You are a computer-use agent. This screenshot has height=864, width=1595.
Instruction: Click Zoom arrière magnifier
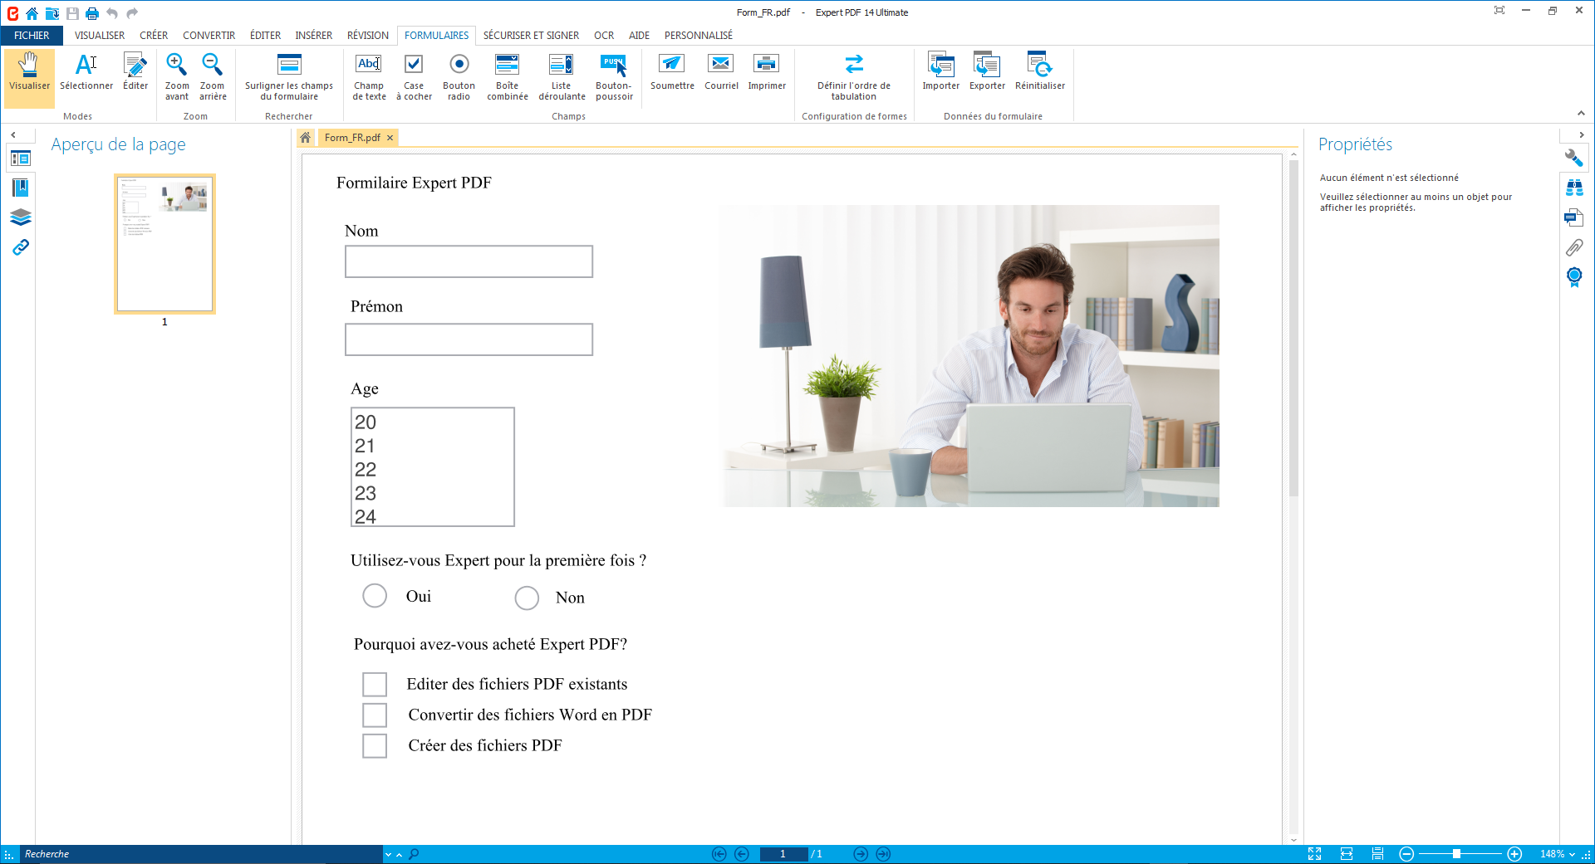pyautogui.click(x=213, y=76)
